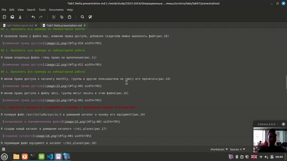Close the lab7.Nelia.report.md tab
The height and width of the screenshot is (161, 287).
point(36,25)
